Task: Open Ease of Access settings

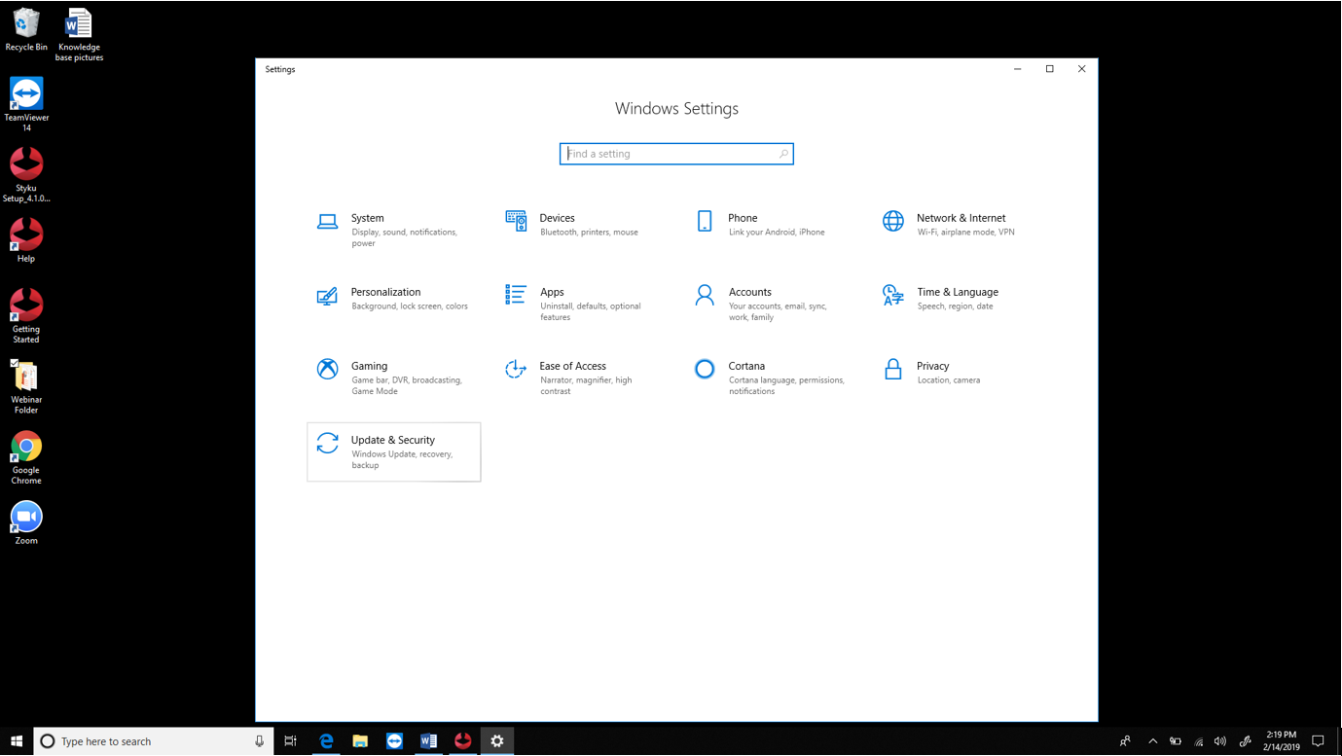Action: click(572, 367)
